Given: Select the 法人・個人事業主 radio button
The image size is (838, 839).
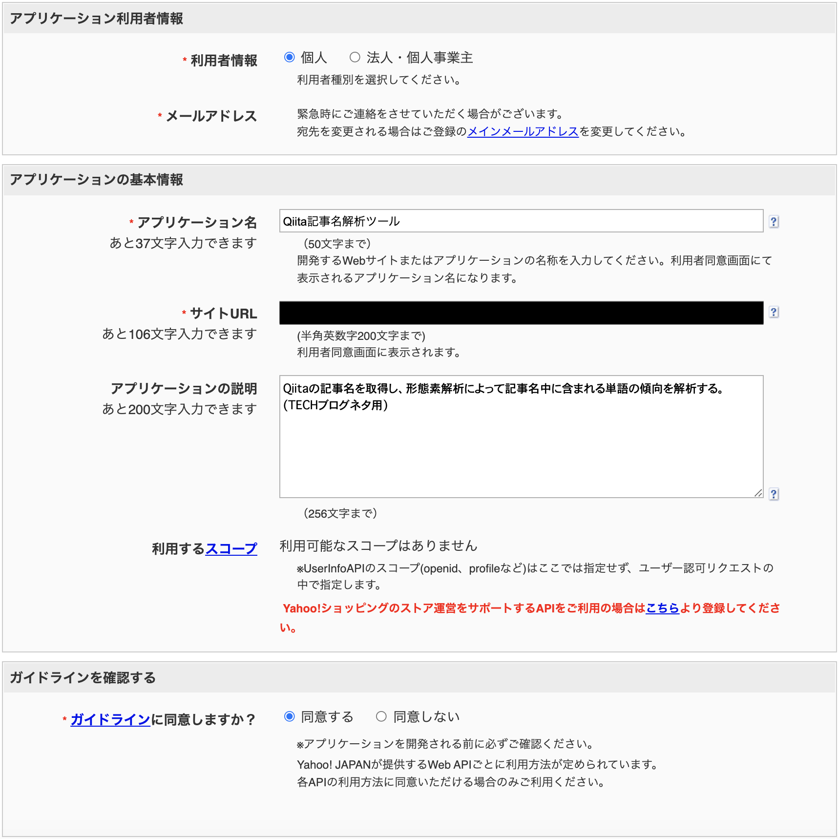Looking at the screenshot, I should click(355, 57).
